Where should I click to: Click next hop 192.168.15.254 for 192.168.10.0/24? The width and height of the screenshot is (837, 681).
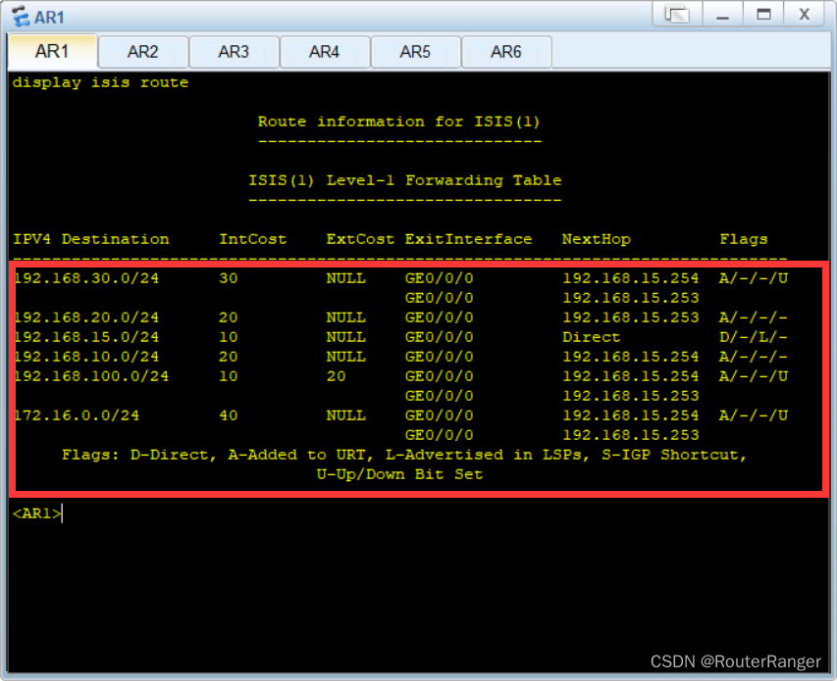(x=630, y=357)
